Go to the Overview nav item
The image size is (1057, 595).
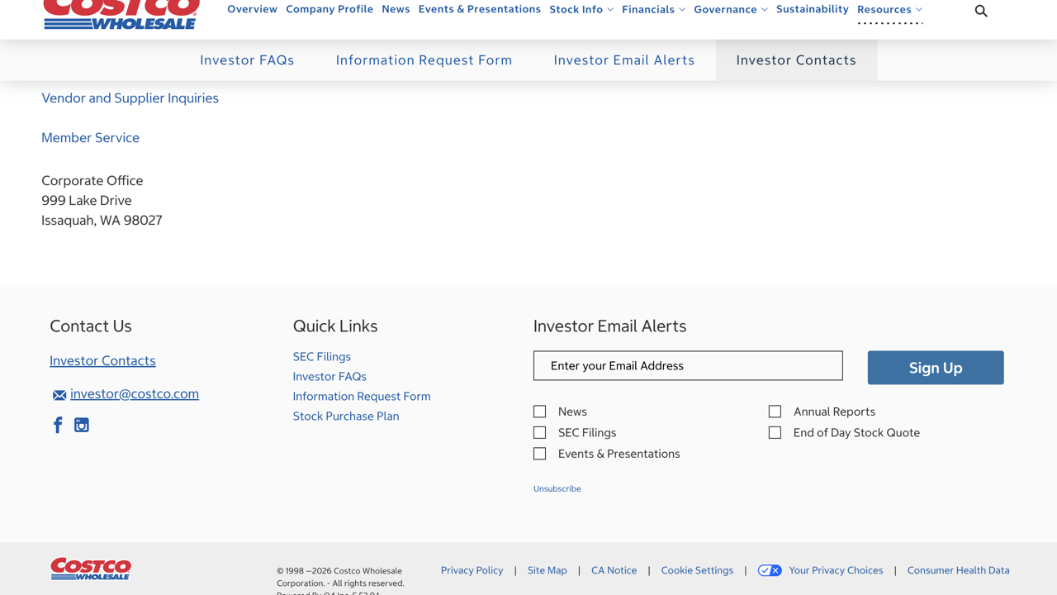click(x=252, y=9)
